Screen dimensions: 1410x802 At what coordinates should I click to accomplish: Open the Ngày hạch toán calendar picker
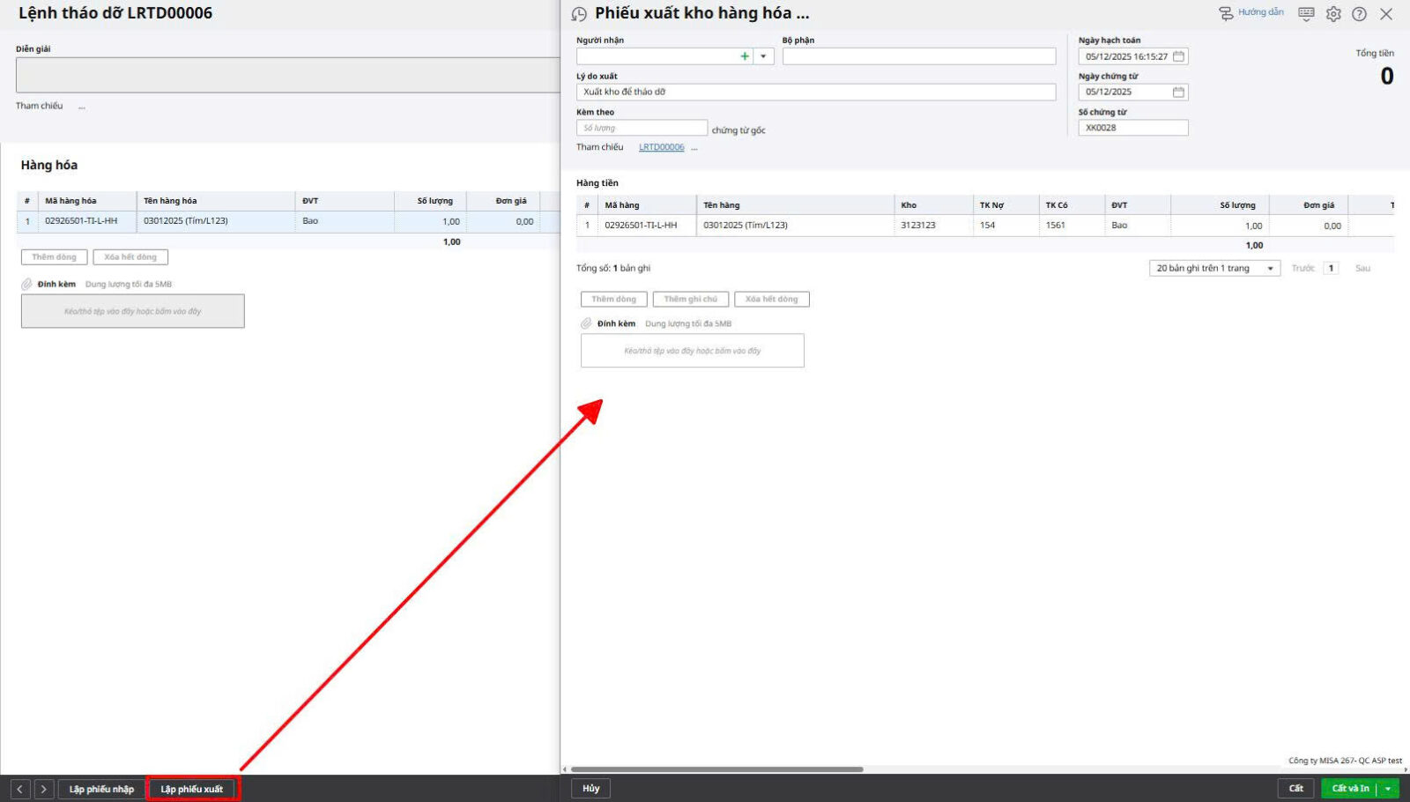1178,56
